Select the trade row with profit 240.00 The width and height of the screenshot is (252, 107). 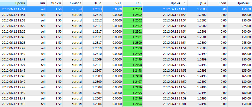126,32
